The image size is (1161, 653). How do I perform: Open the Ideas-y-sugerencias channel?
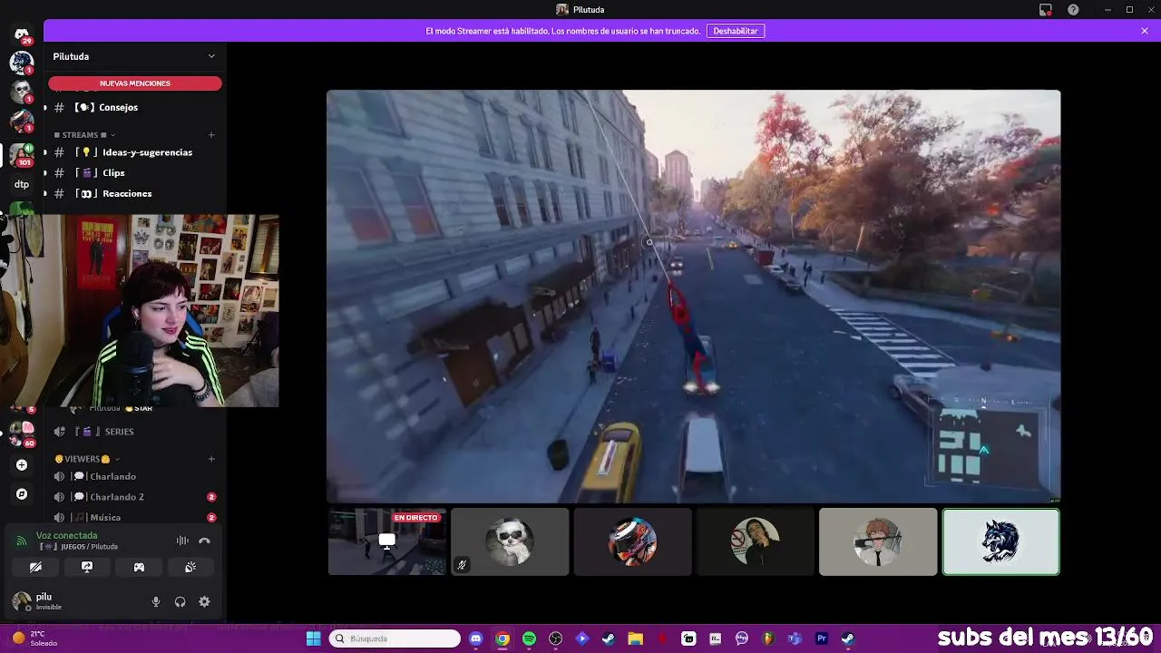click(x=134, y=152)
